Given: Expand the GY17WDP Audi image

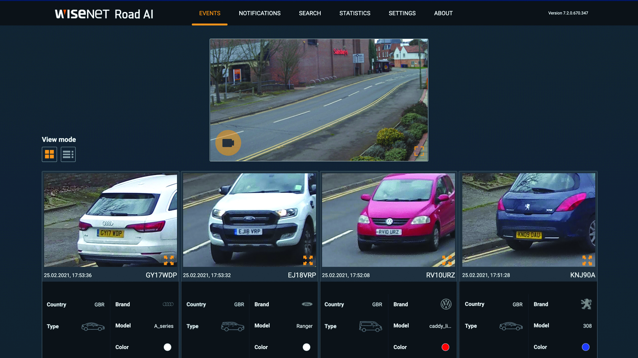Looking at the screenshot, I should (x=169, y=260).
